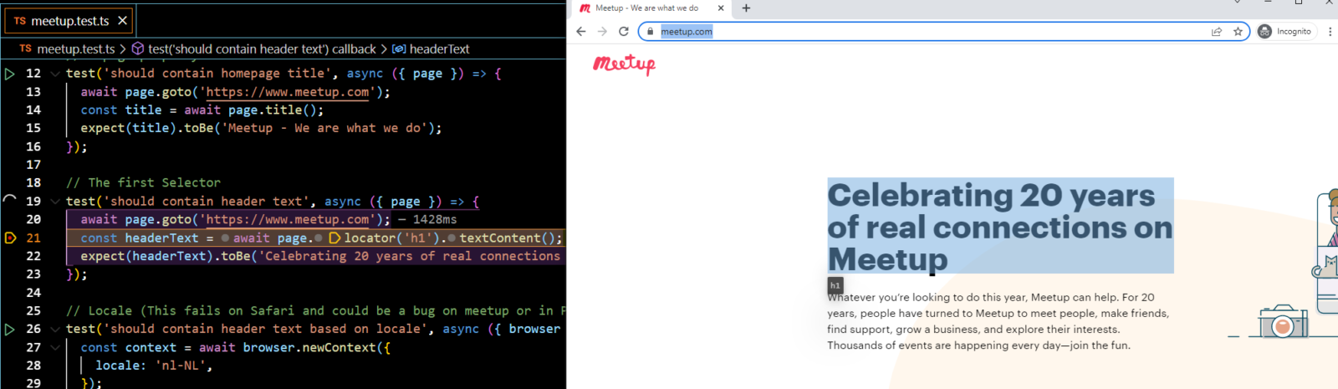Click the padlock site info icon
The width and height of the screenshot is (1338, 389).
(x=650, y=32)
